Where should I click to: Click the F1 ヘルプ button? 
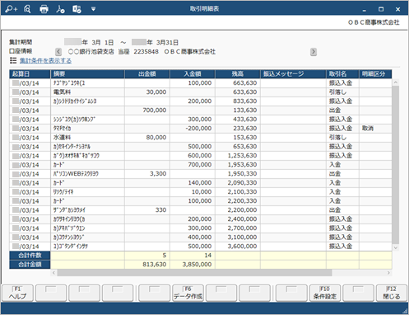click(x=17, y=293)
